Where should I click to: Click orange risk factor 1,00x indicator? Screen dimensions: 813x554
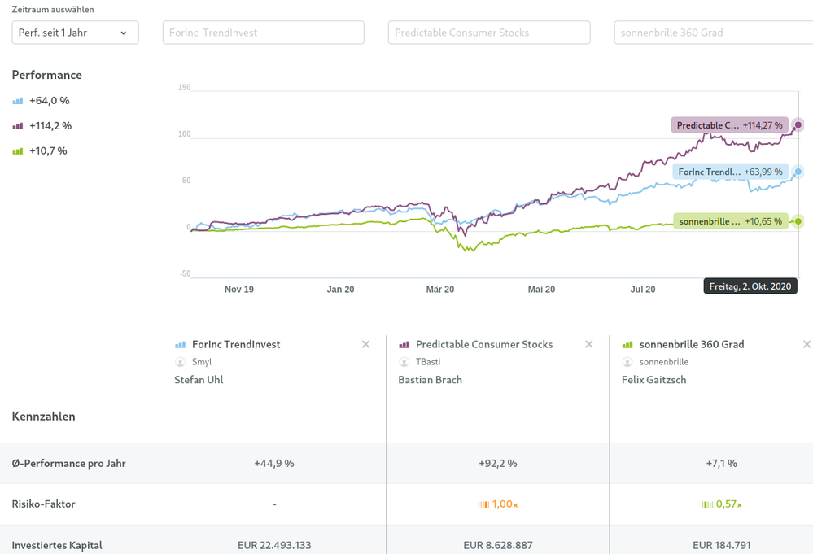[x=497, y=504]
